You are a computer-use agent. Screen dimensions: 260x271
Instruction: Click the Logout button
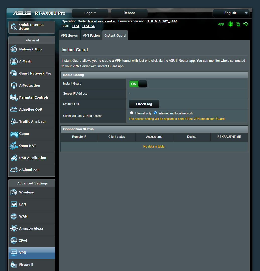click(90, 13)
